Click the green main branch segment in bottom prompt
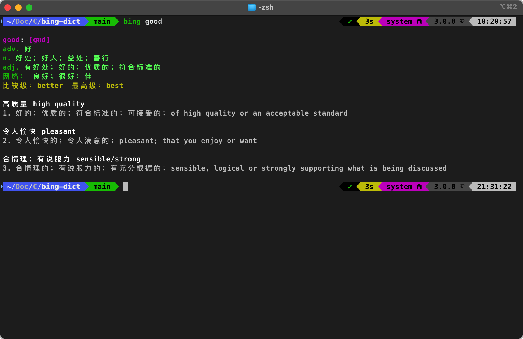Viewport: 523px width, 339px height. pyautogui.click(x=102, y=187)
